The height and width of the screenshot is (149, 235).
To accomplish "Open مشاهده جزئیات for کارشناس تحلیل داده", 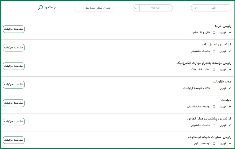I will point(14,48).
